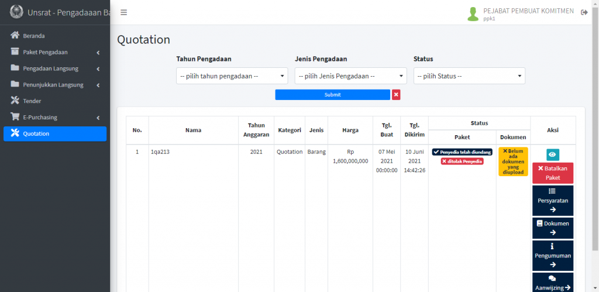Click the logout icon at top right

coord(584,12)
